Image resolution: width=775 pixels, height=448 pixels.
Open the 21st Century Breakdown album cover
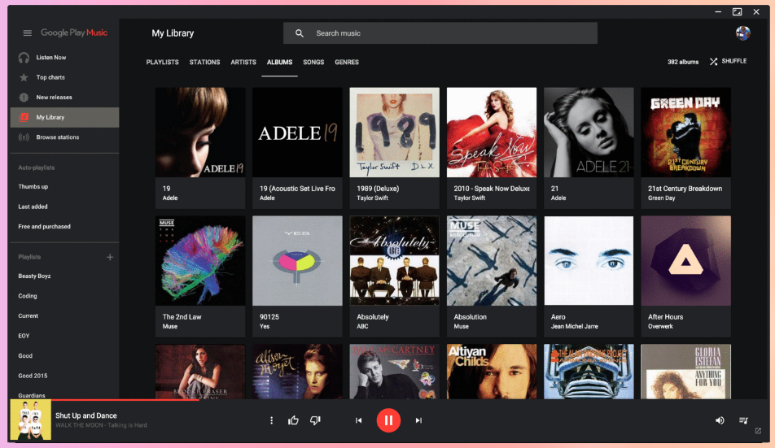coord(685,133)
